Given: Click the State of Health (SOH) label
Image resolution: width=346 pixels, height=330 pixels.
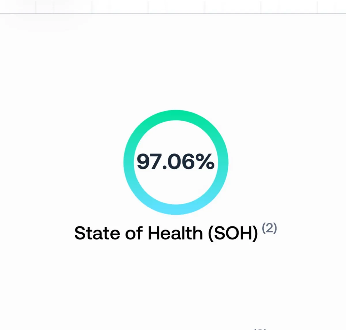Looking at the screenshot, I should point(166,233).
